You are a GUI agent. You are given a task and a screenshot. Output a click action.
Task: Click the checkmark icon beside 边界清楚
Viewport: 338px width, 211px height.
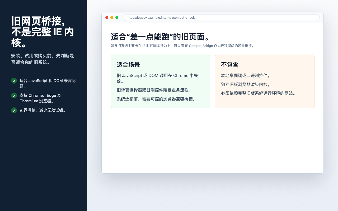(14, 110)
